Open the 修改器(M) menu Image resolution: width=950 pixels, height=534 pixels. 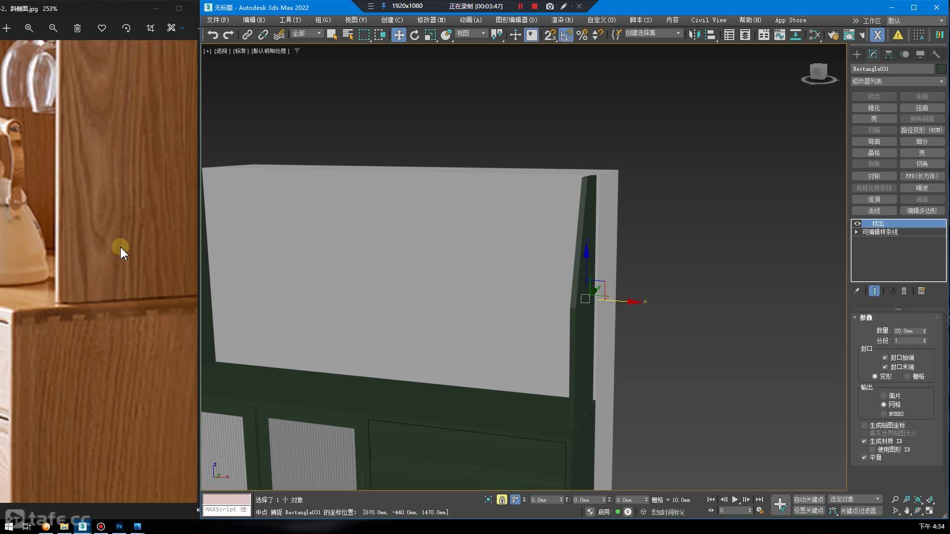[431, 20]
